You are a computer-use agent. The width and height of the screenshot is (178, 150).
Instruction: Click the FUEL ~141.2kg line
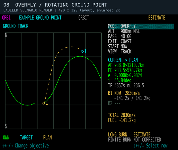point(122,120)
